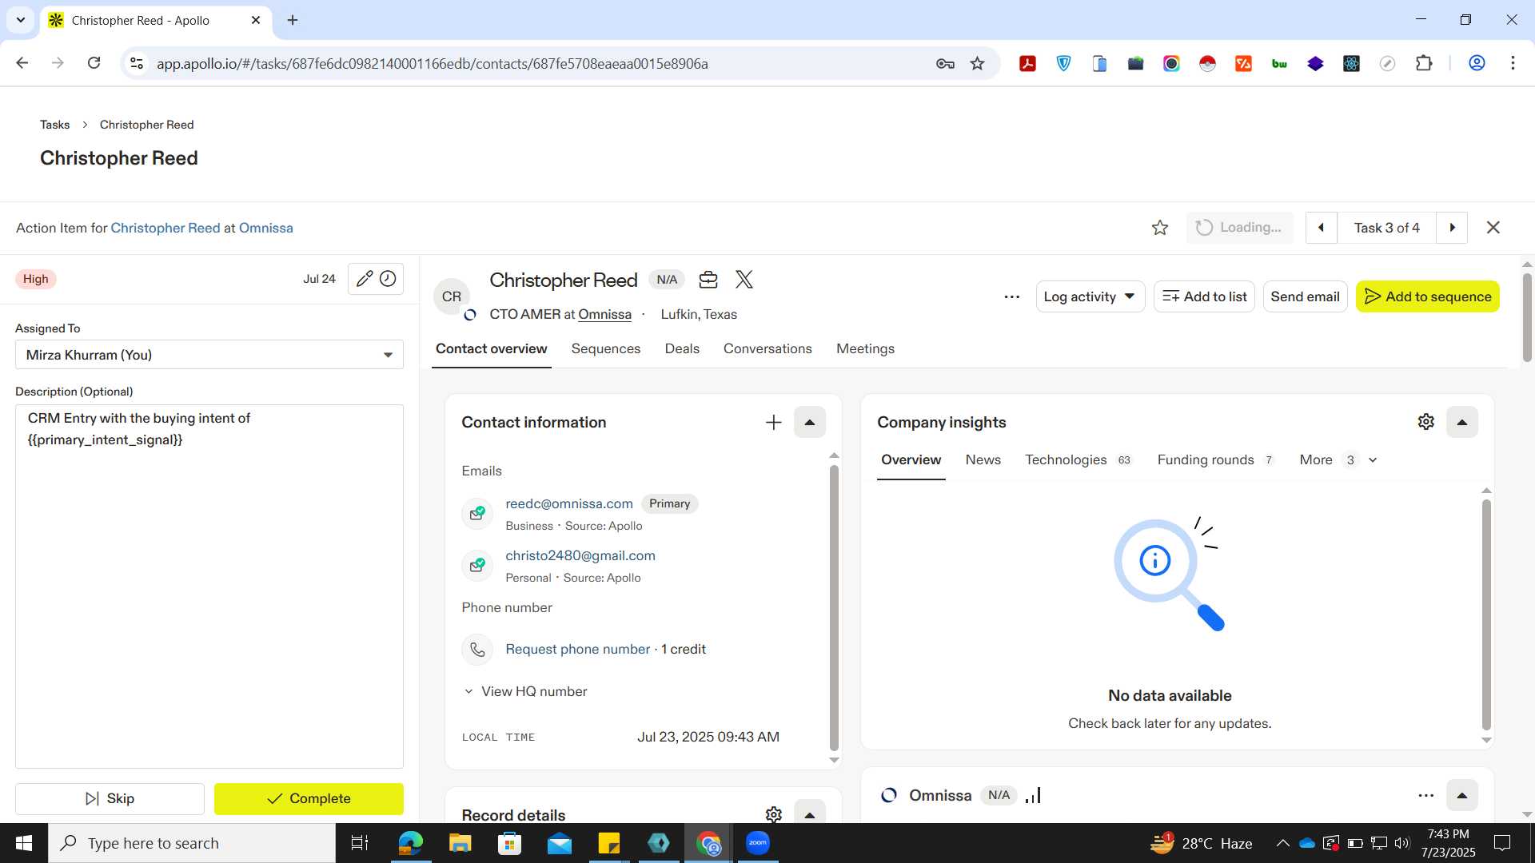
Task: Close the task panel with X
Action: click(1493, 228)
